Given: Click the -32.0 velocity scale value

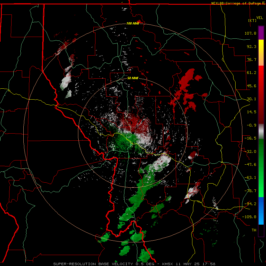Looking at the screenshot, I should pyautogui.click(x=250, y=152).
